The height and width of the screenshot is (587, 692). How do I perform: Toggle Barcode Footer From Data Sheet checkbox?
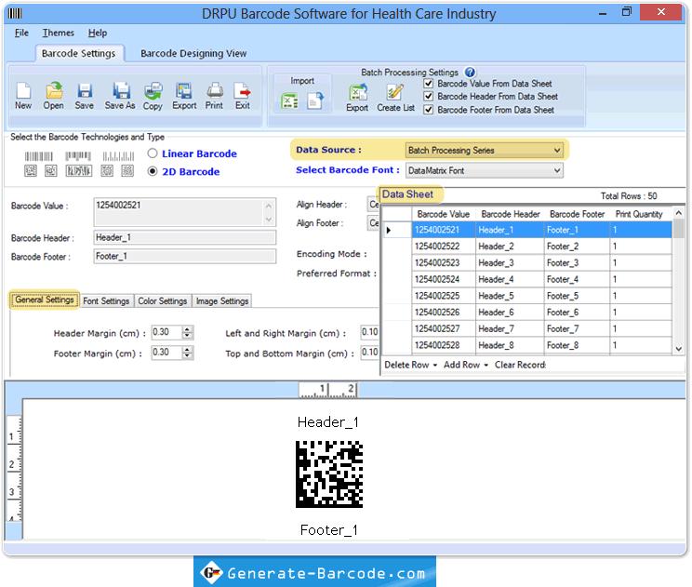428,110
